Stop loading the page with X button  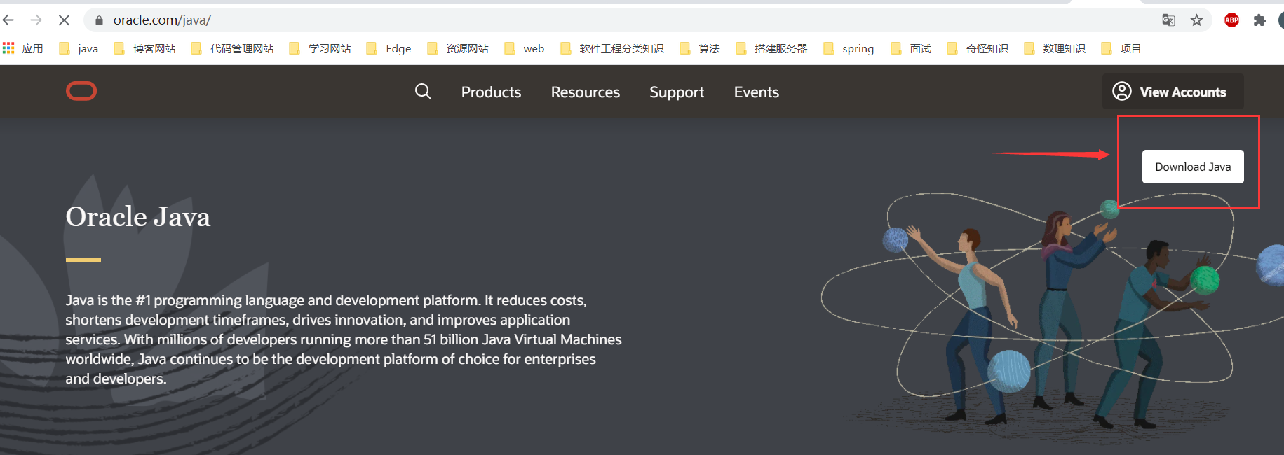click(x=64, y=20)
